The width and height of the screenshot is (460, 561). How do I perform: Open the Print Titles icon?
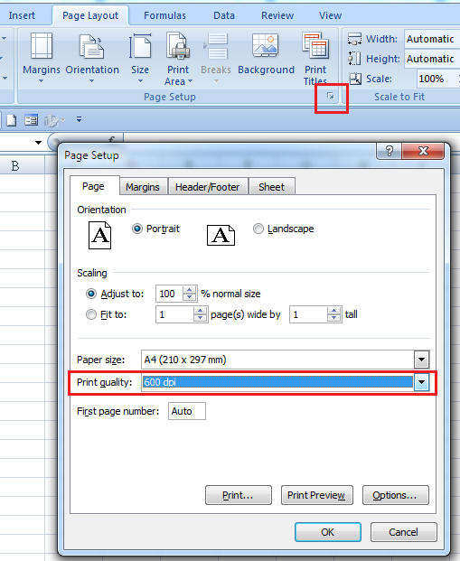click(x=315, y=45)
